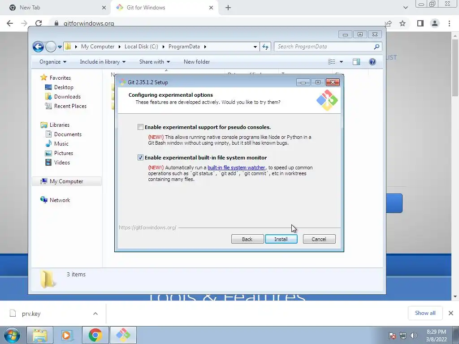Open Windows Explorer taskbar icon
The height and width of the screenshot is (344, 459).
40,335
